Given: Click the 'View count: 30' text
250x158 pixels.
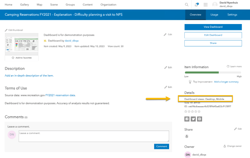Looking at the screenshot, I should click(116, 46).
